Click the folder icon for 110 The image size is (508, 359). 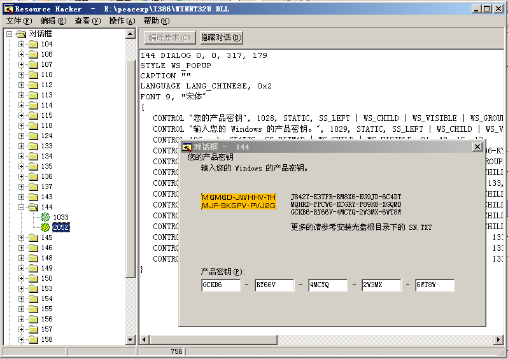point(33,75)
